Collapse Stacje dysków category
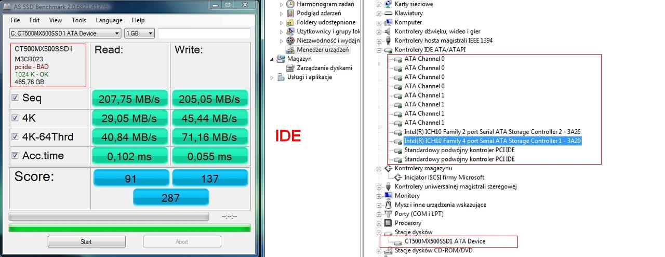This screenshot has height=257, width=665. tap(379, 232)
